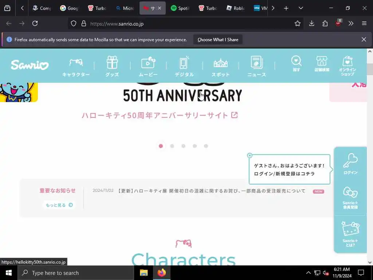Switch to the Roblox tab
This screenshot has height=280, width=373.
[236, 8]
